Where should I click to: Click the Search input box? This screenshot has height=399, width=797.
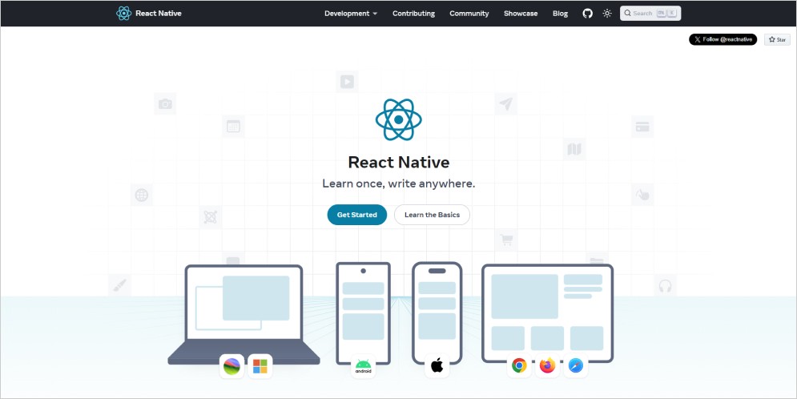pos(650,13)
